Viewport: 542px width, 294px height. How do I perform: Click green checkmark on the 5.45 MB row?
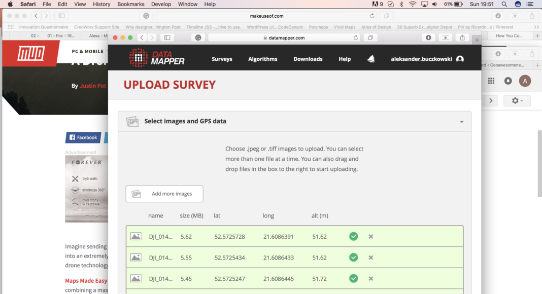tap(354, 278)
